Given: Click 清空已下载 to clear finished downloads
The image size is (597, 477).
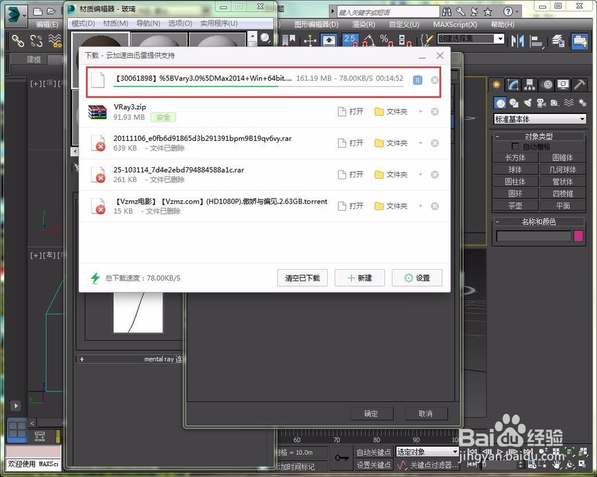Looking at the screenshot, I should pyautogui.click(x=302, y=278).
